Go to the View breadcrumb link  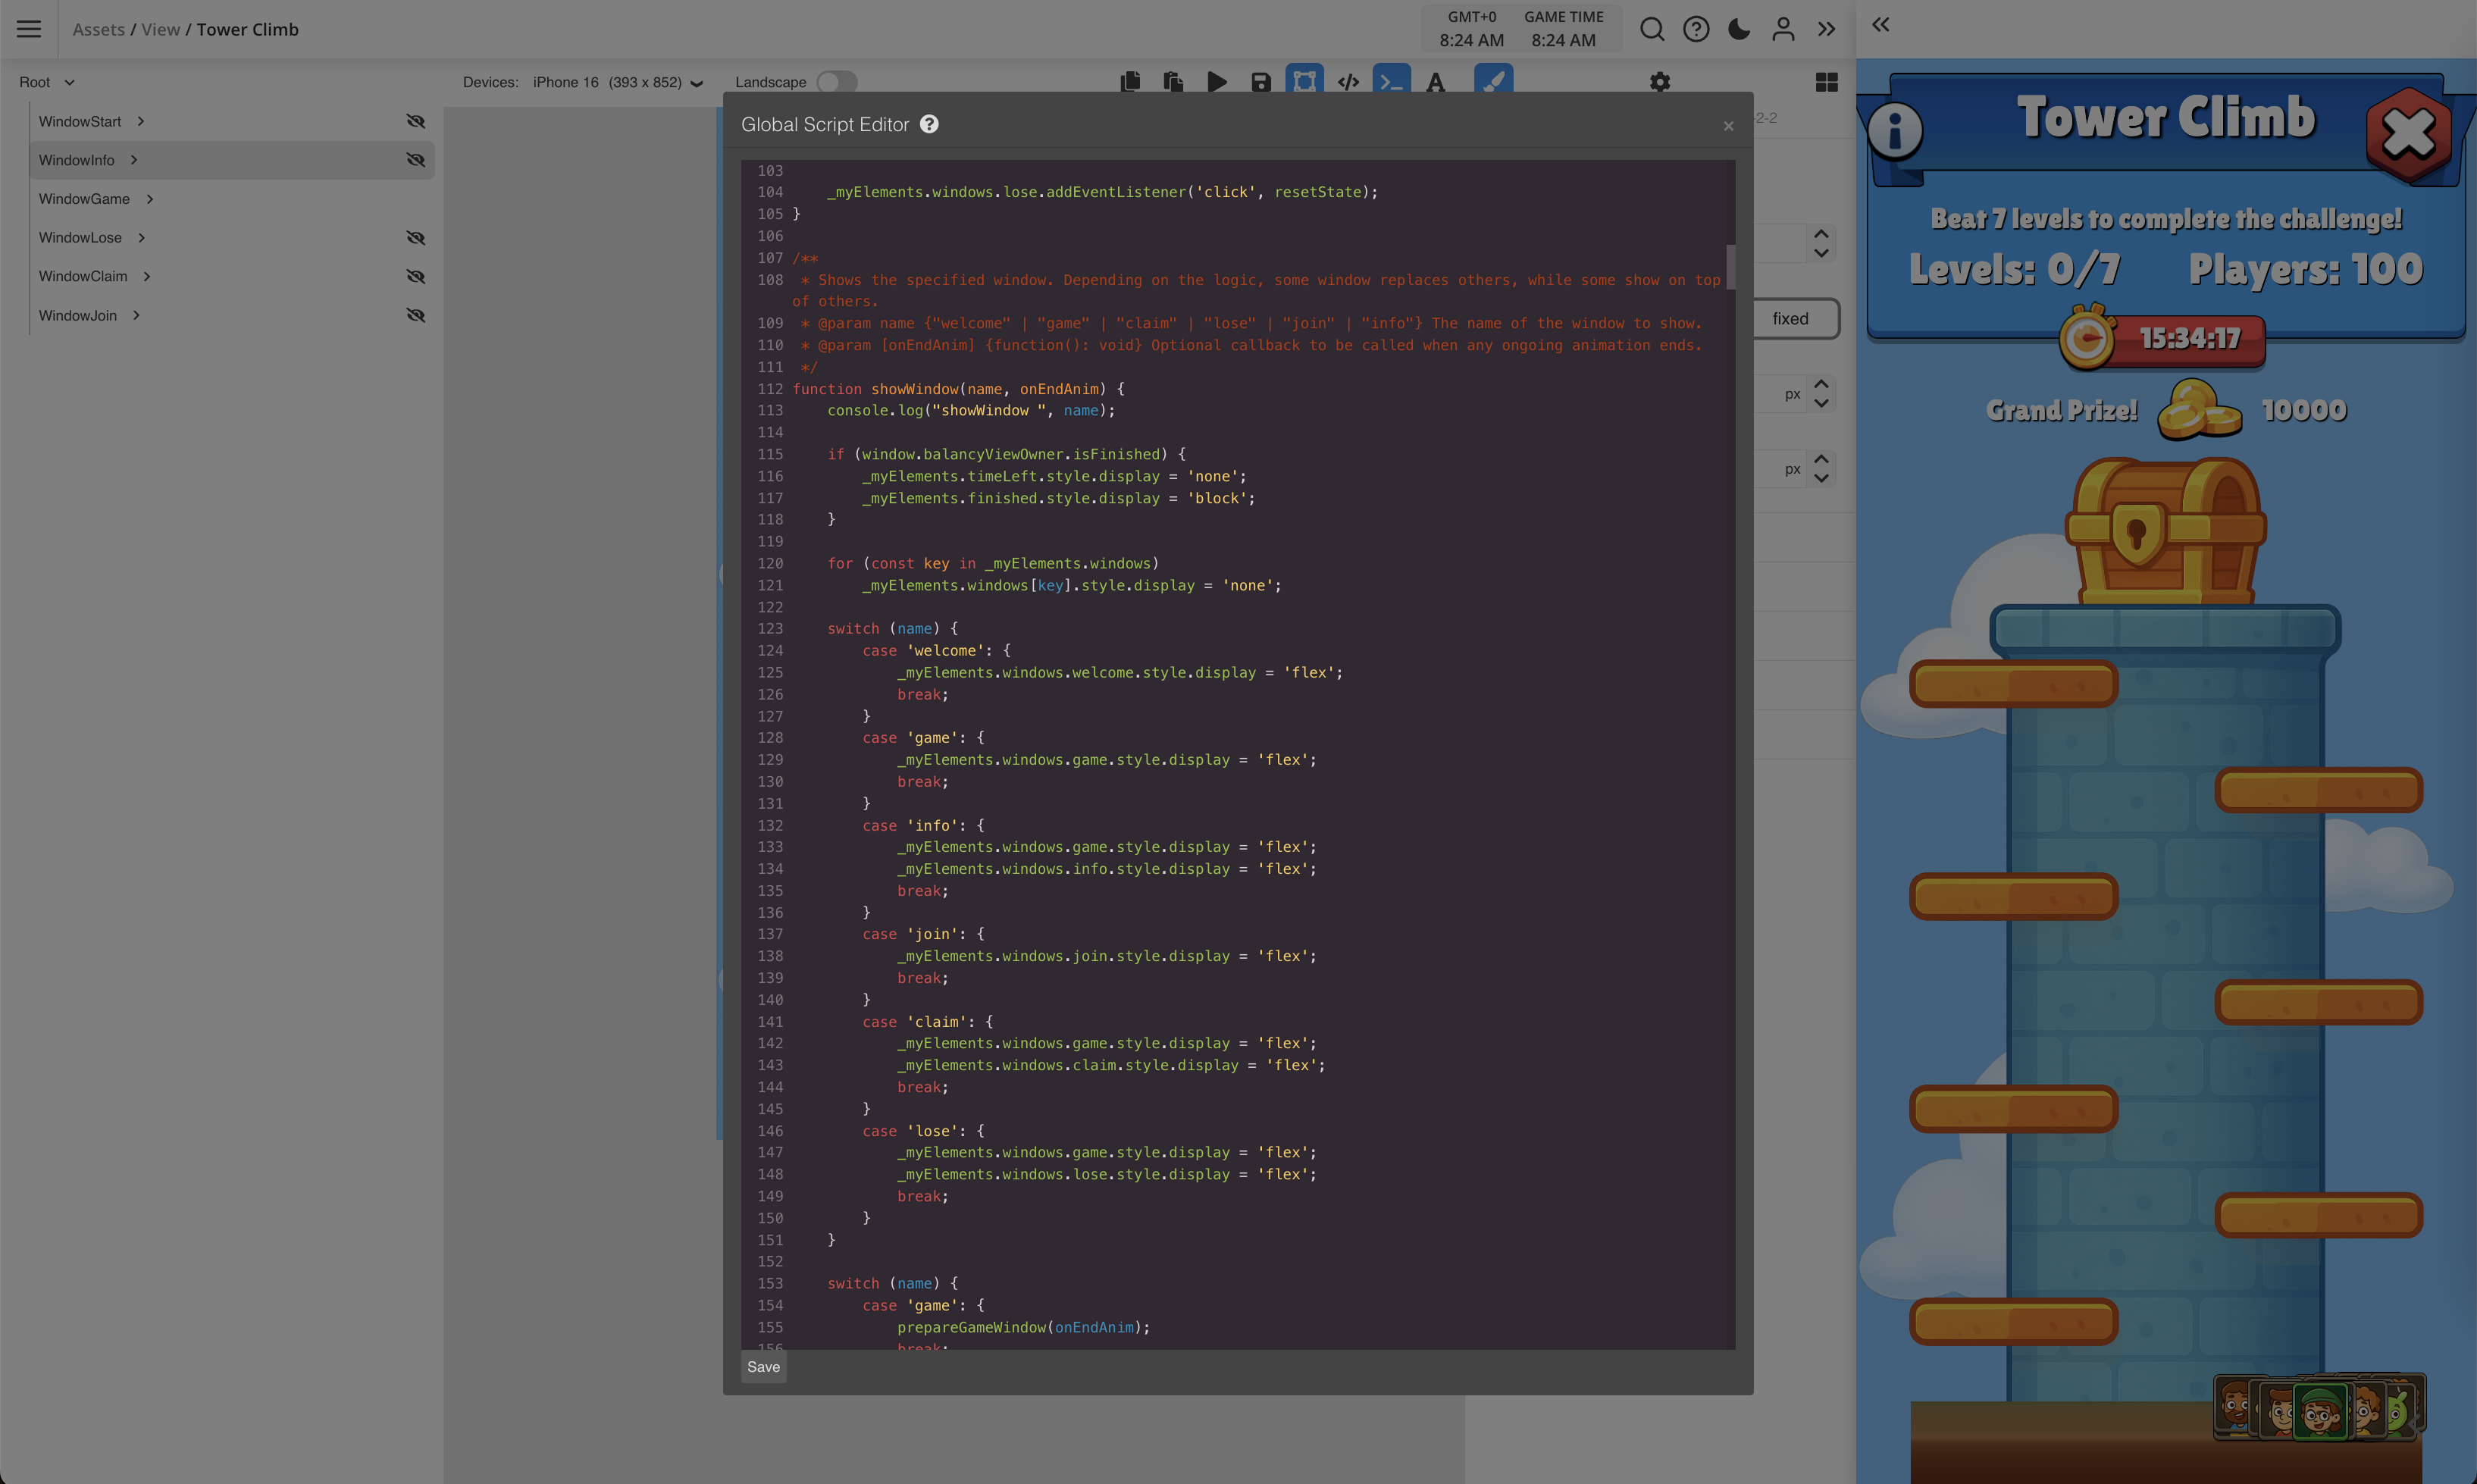pyautogui.click(x=160, y=29)
